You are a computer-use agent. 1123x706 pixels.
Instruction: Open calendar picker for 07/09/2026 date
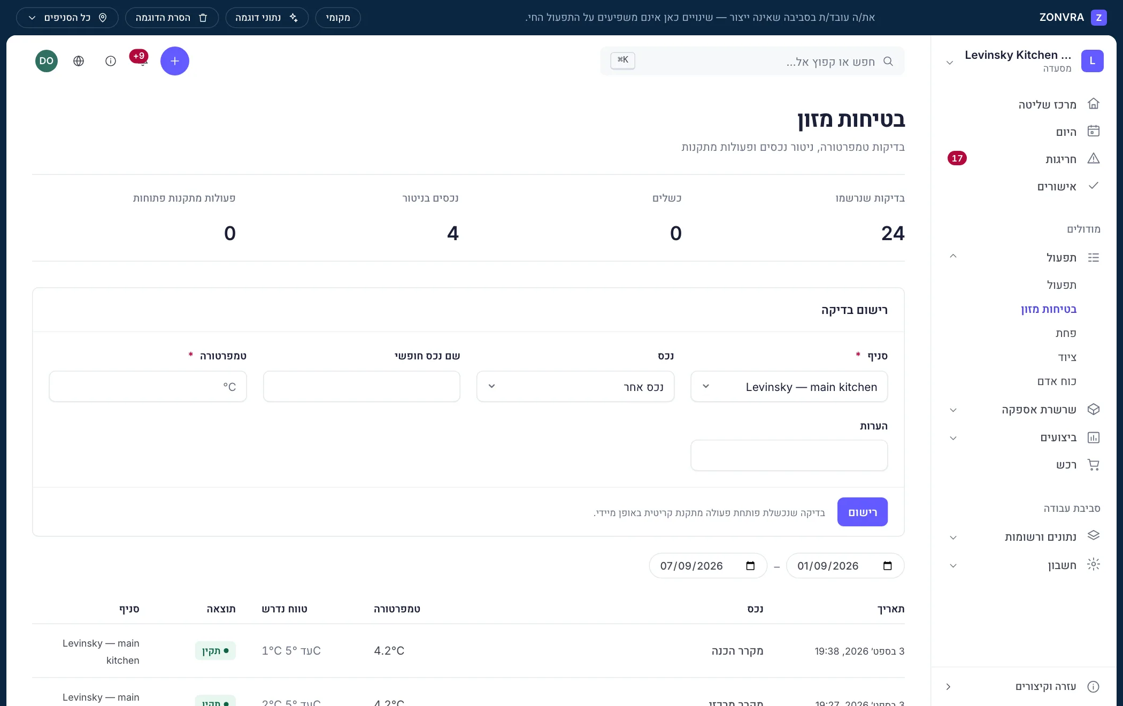(750, 566)
